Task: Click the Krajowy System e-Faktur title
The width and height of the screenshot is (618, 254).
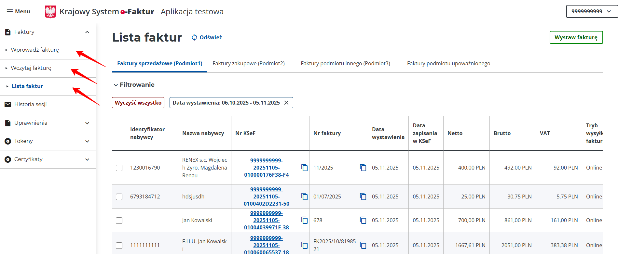Action: point(107,12)
